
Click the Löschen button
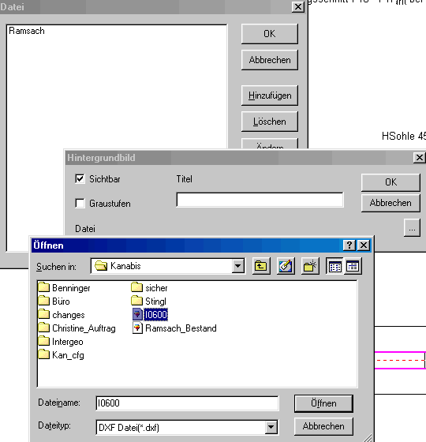click(270, 122)
